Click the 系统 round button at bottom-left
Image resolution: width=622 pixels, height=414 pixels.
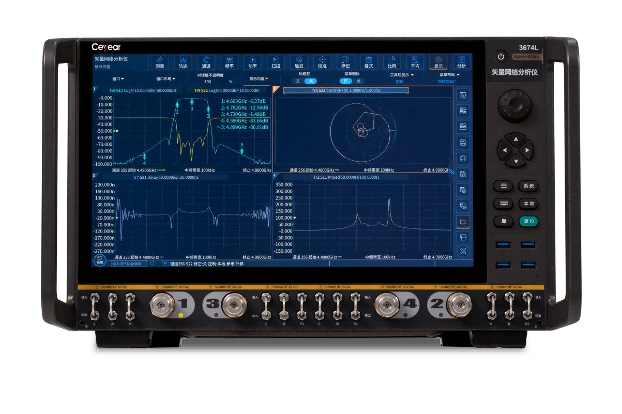(x=100, y=260)
